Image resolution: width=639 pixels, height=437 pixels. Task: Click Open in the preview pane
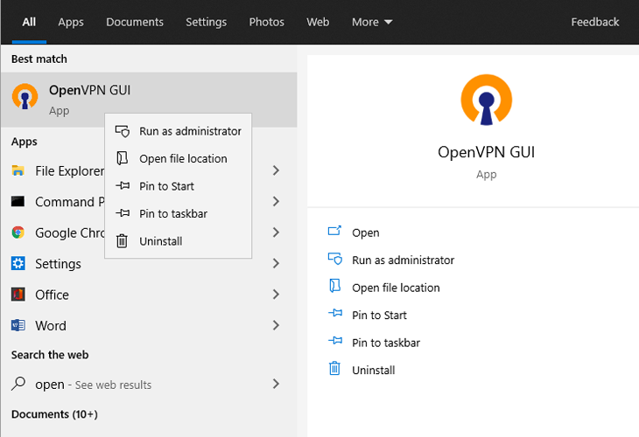366,232
